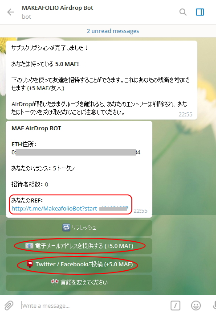Click the MAKEAFOLIO Airdrop Bot chat title

tap(57, 8)
